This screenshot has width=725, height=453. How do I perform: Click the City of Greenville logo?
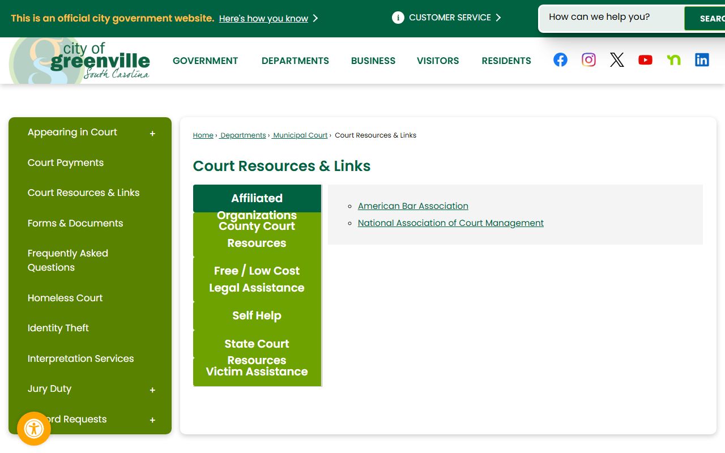tap(80, 61)
